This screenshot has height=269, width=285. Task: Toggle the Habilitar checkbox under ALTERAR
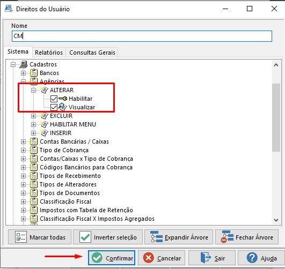pos(54,99)
